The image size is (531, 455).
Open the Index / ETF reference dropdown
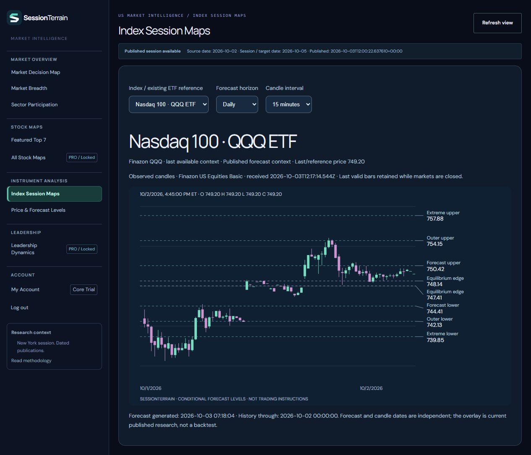[x=169, y=104]
